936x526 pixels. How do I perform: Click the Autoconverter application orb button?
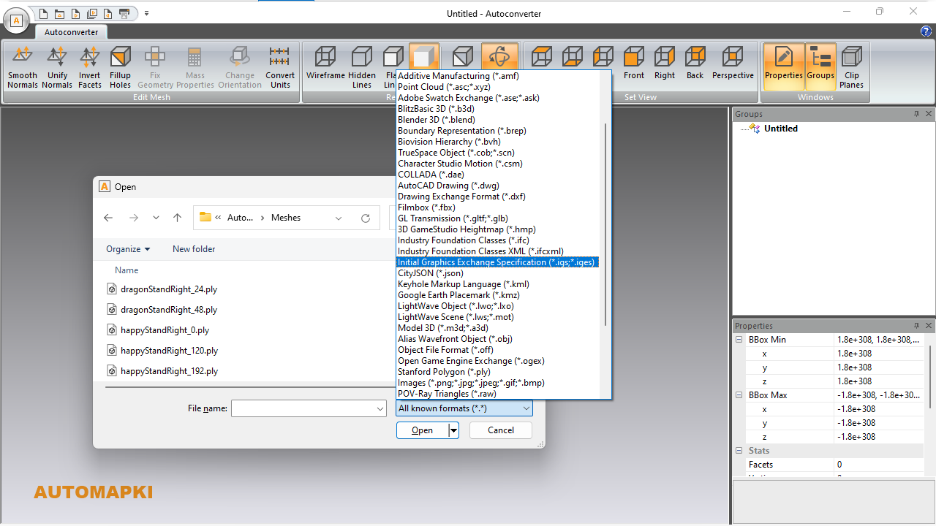[16, 20]
